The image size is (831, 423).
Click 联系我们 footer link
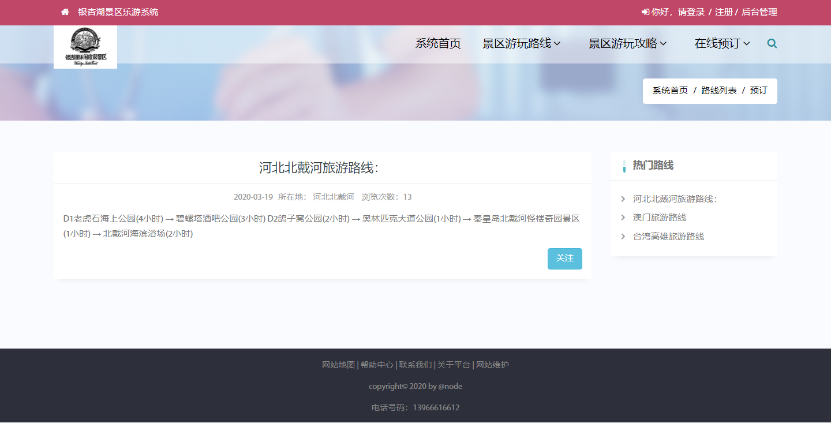point(415,365)
